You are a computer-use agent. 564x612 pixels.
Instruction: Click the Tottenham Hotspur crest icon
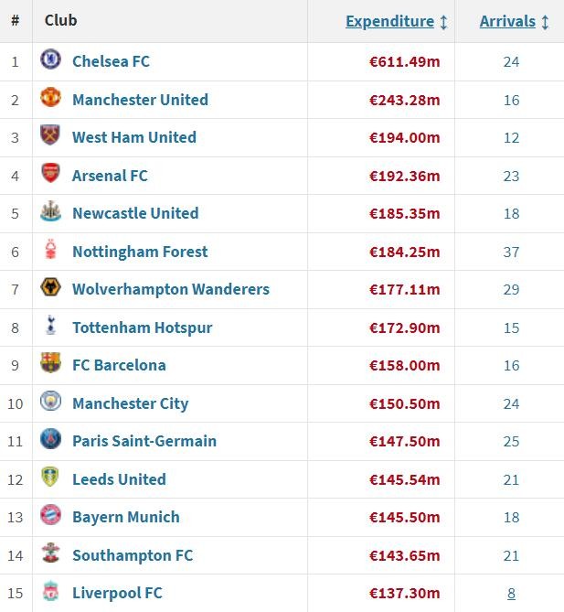coord(51,327)
